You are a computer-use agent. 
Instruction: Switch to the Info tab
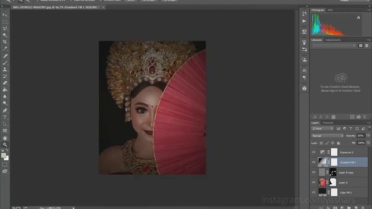click(x=330, y=10)
